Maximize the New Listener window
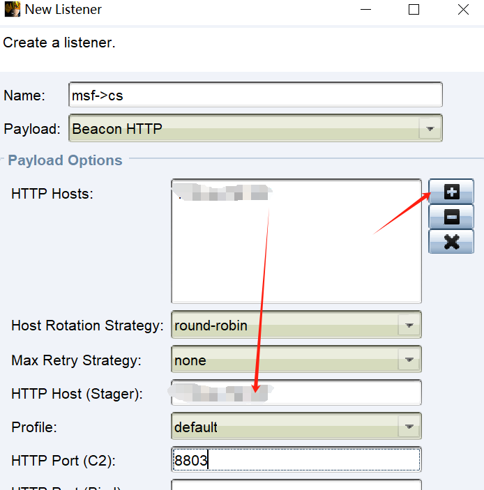The image size is (484, 490). pyautogui.click(x=414, y=10)
